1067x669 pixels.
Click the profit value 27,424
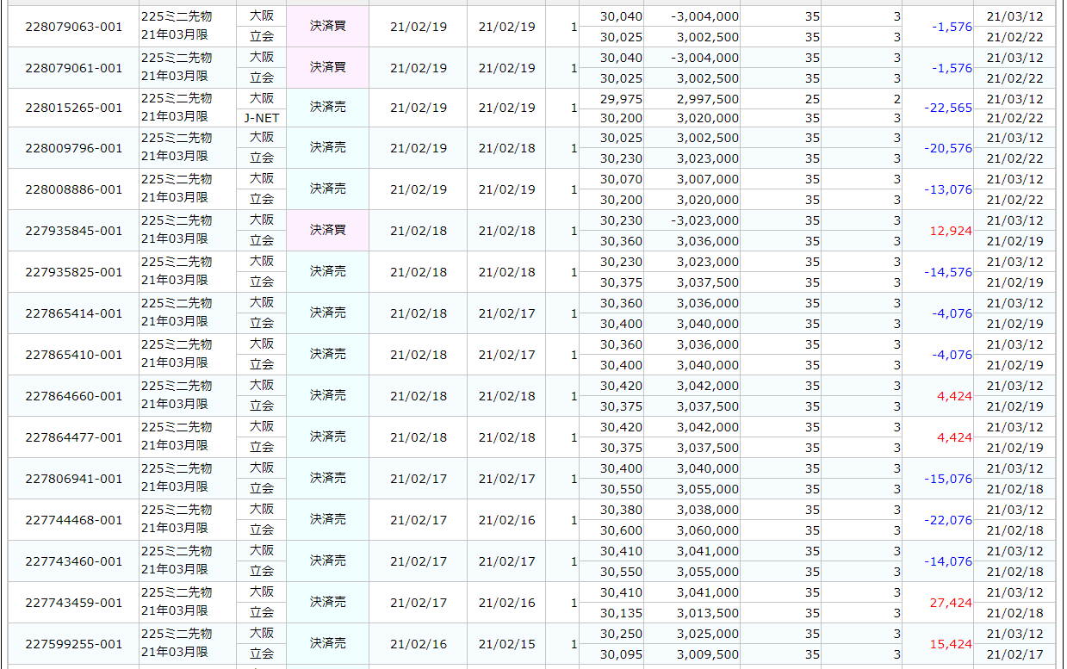(x=951, y=603)
